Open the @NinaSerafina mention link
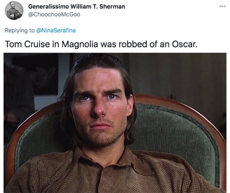Viewport: 230px width, 193px height. coord(56,30)
